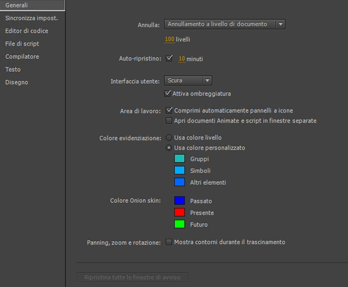Click the 100 livelli undo value
Image resolution: width=348 pixels, height=287 pixels.
point(169,40)
